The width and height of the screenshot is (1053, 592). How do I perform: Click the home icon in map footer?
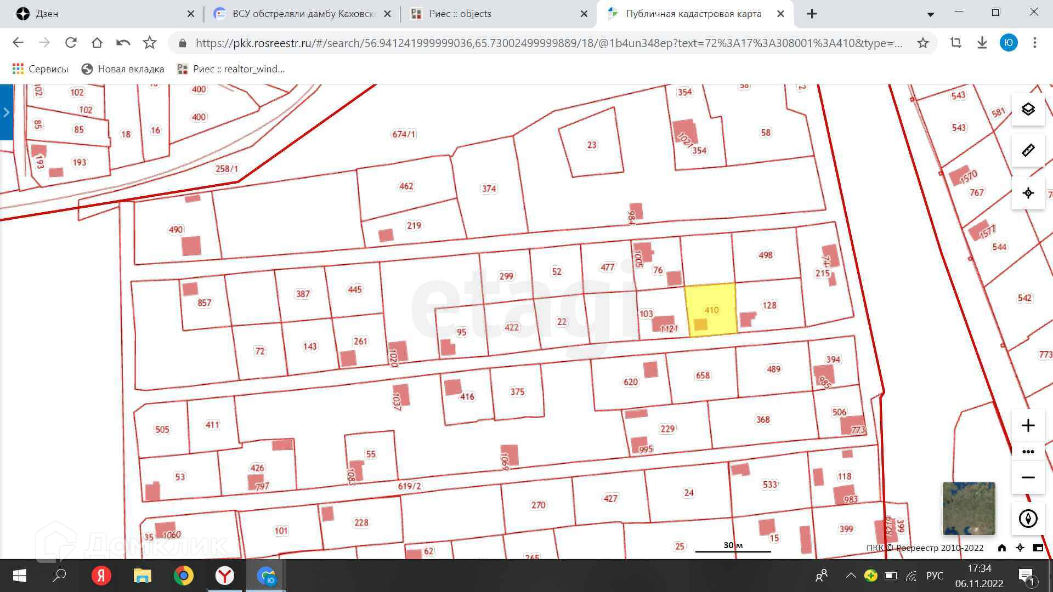coord(1002,548)
